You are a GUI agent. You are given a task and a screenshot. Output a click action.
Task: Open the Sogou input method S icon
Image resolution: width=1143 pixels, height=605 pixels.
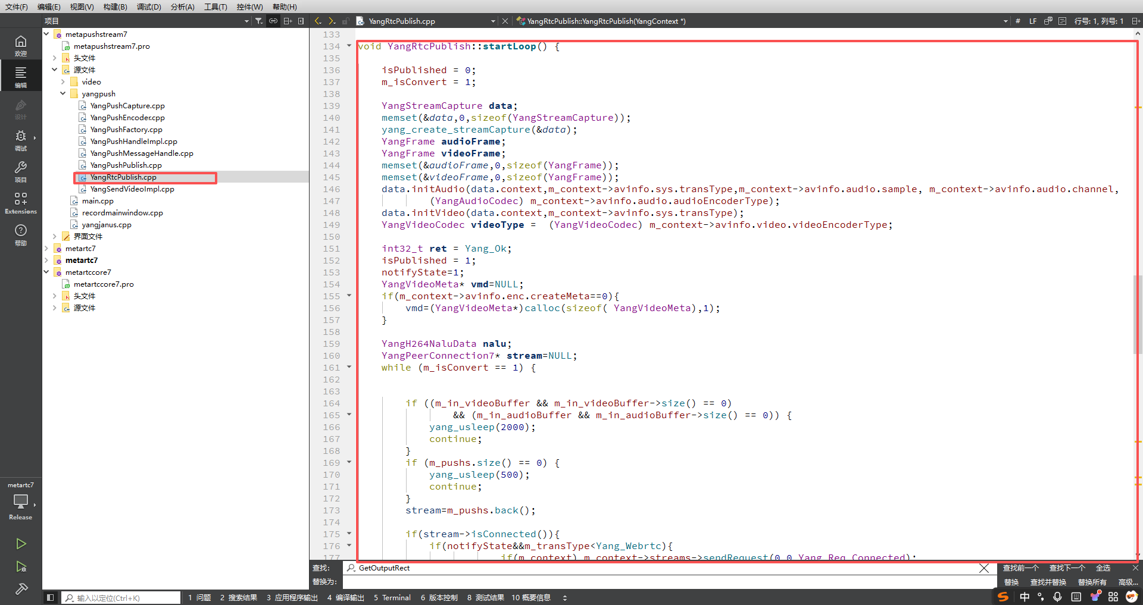pyautogui.click(x=1003, y=597)
